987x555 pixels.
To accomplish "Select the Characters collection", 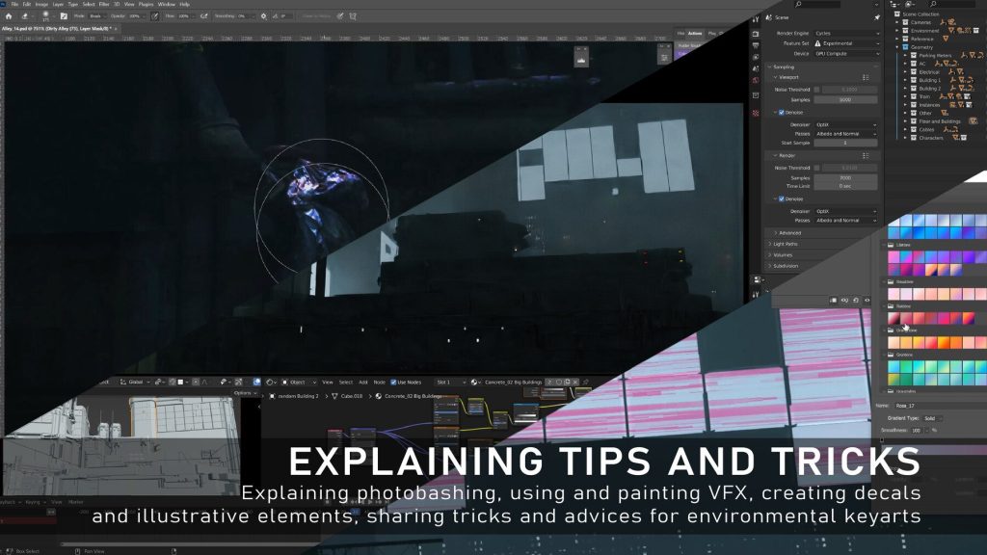I will click(x=931, y=137).
